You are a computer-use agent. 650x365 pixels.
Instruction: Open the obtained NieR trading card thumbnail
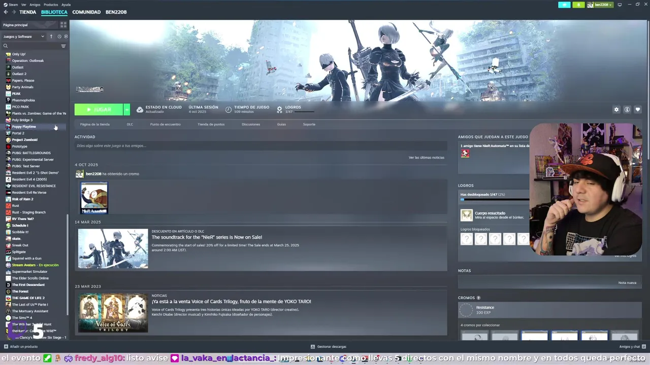coord(94,198)
